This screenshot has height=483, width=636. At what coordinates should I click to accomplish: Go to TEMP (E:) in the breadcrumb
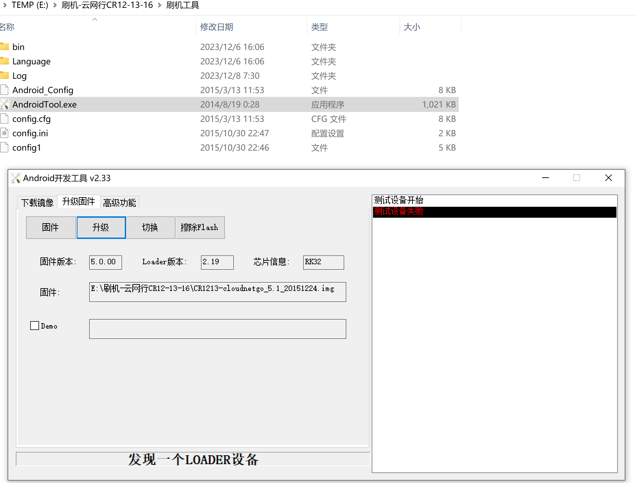click(x=30, y=5)
